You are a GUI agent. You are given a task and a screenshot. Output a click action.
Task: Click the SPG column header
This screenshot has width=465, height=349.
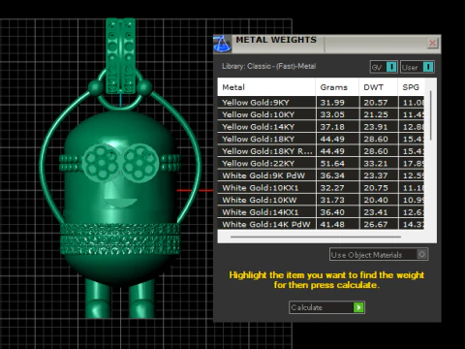tap(411, 87)
